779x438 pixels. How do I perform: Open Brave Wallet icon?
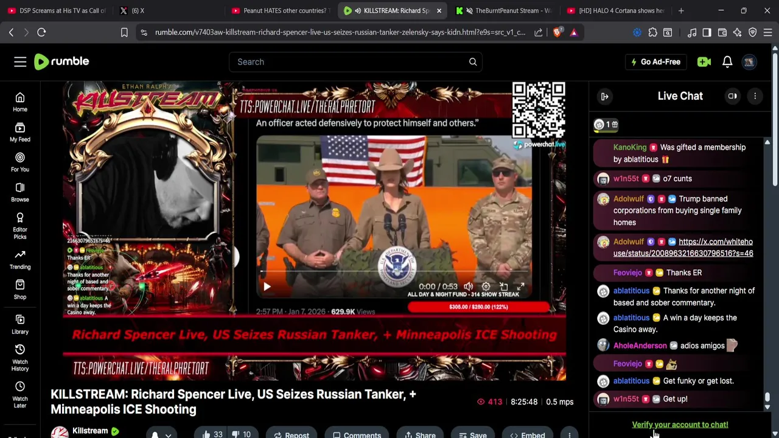[x=722, y=32]
